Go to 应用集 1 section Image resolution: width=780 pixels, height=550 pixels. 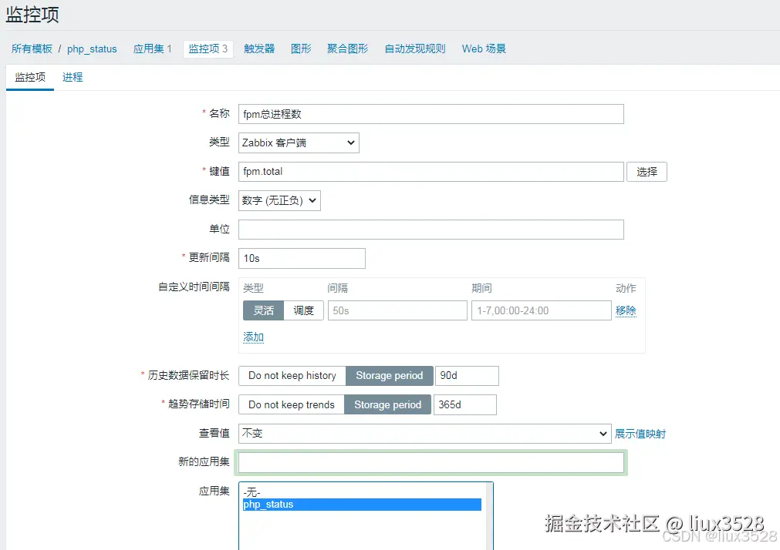coord(152,49)
